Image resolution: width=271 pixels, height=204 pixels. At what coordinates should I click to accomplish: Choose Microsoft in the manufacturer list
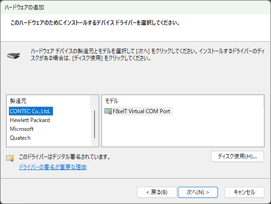(21, 129)
